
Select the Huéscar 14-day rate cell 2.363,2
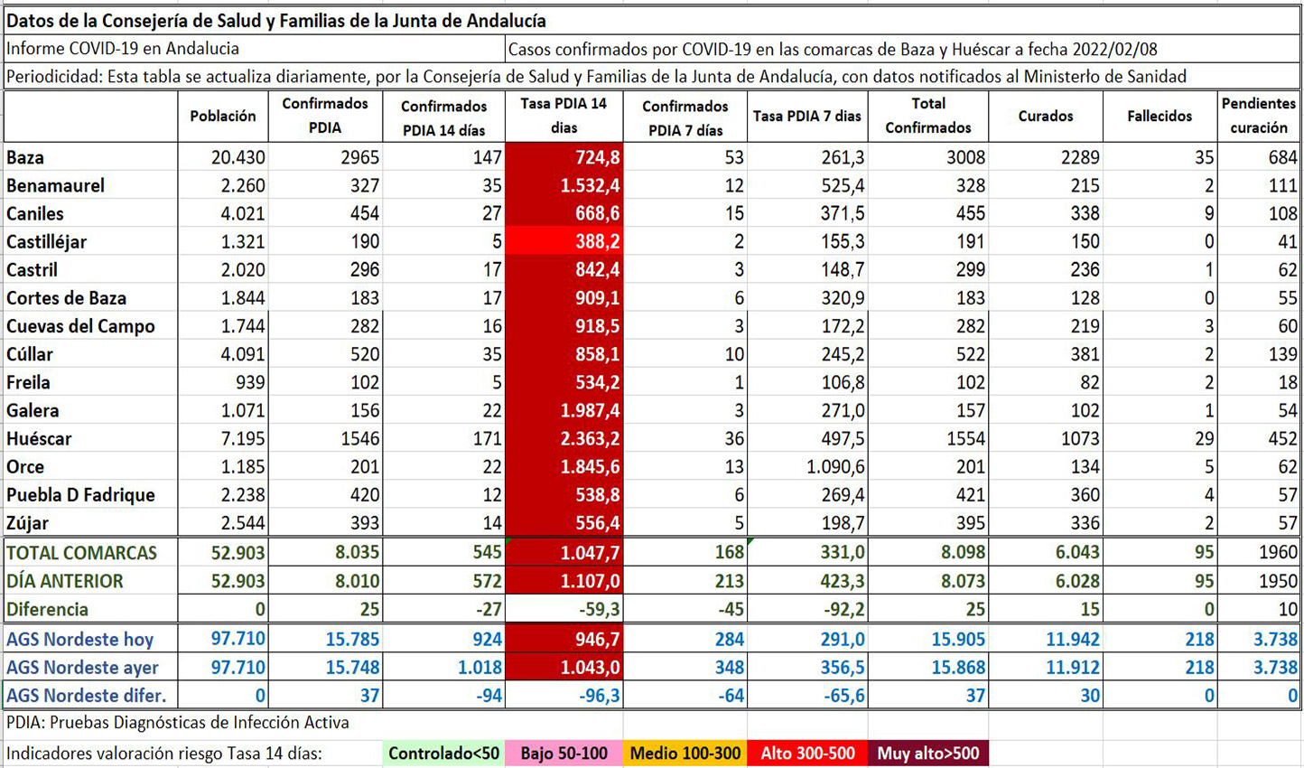coord(564,439)
